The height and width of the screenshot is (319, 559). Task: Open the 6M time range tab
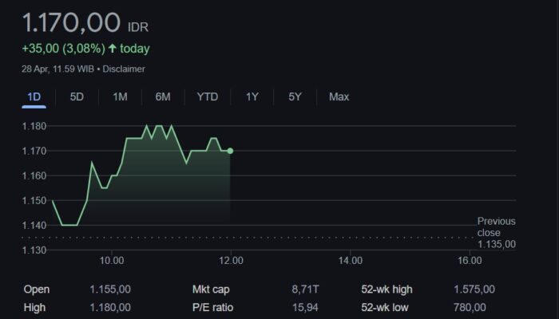click(163, 96)
